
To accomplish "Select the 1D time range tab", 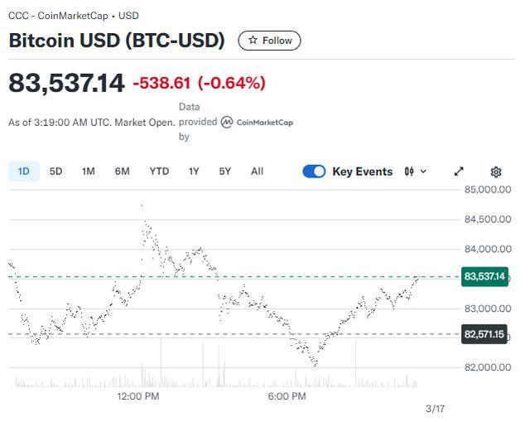I will click(x=24, y=172).
